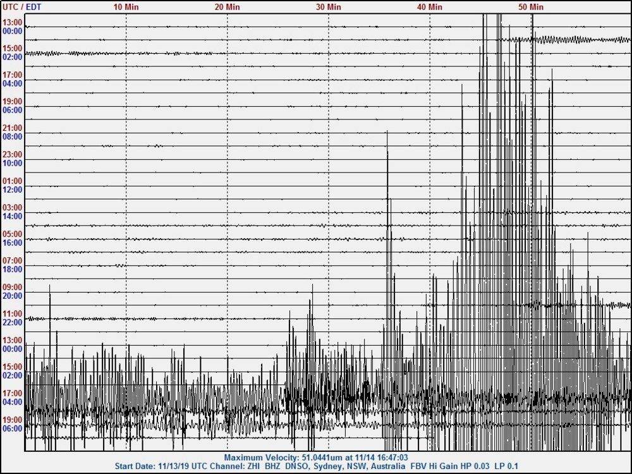Click the 09:00 UTC row label
The width and height of the screenshot is (632, 474).
tap(13, 287)
